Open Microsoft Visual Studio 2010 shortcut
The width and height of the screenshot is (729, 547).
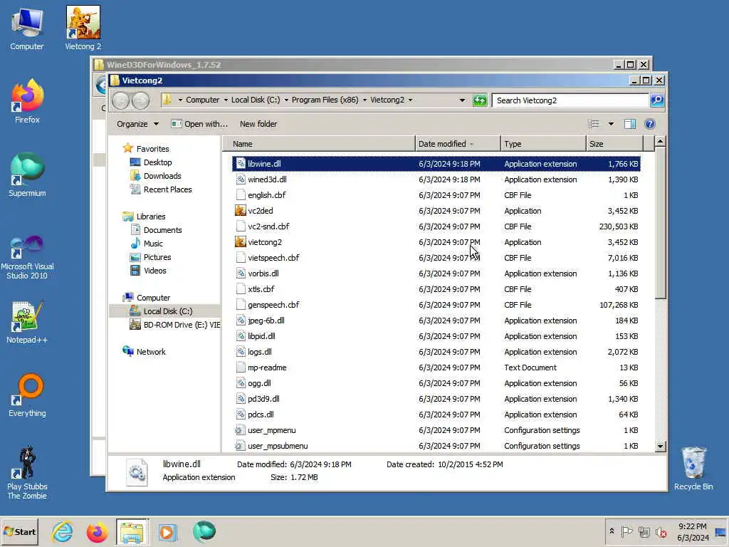tap(27, 256)
